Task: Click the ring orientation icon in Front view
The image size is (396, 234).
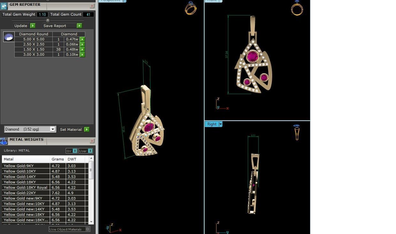Action: point(297,7)
